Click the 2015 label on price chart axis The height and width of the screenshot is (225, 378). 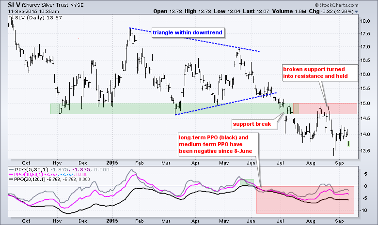112,163
